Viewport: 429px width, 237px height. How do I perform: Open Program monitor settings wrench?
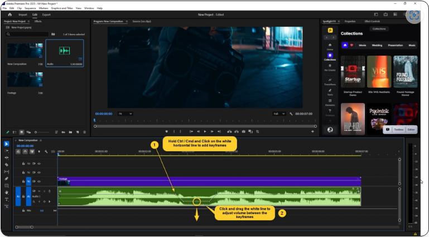[x=291, y=113]
